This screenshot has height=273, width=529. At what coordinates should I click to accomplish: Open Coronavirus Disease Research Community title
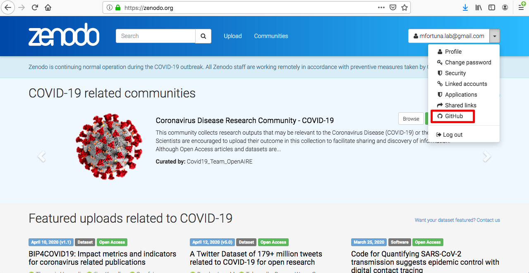coord(245,121)
